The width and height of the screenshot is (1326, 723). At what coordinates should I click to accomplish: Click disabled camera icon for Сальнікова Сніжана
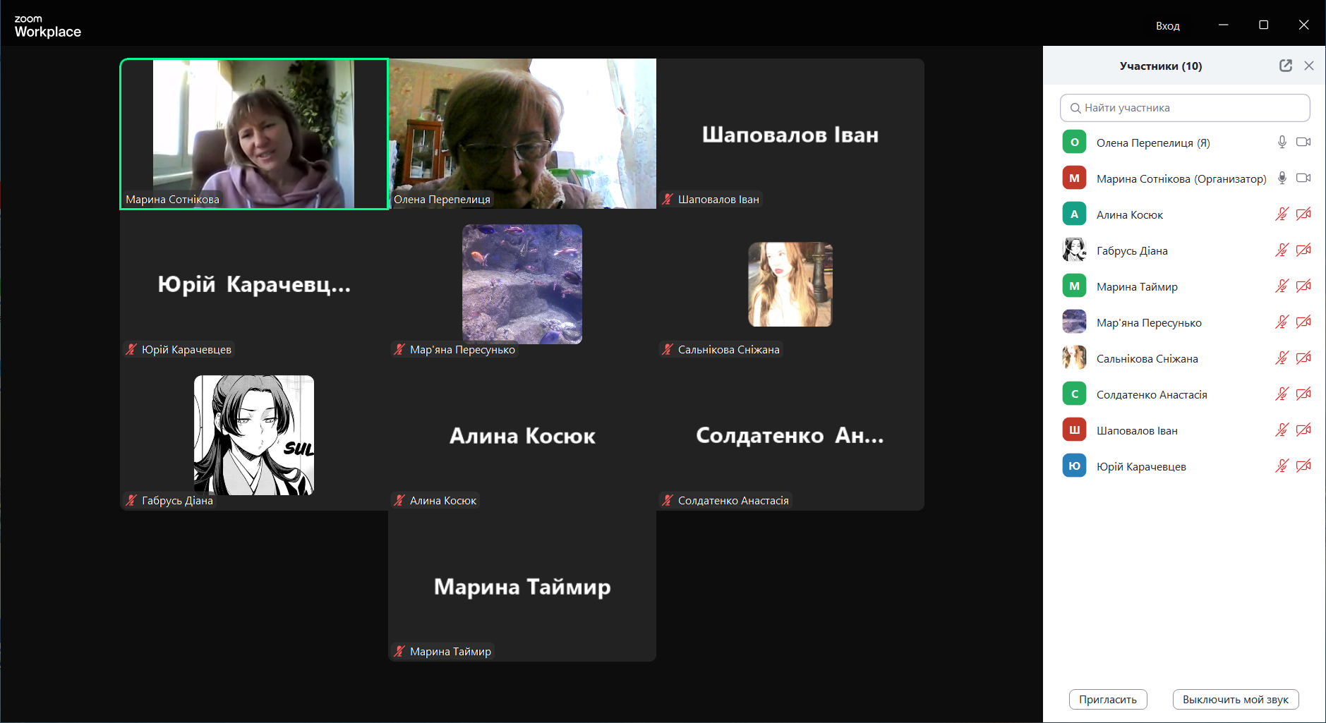(1303, 358)
